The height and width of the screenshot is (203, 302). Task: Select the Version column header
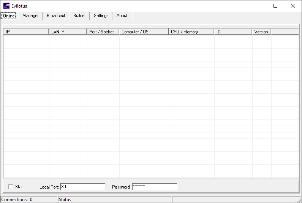coord(261,32)
